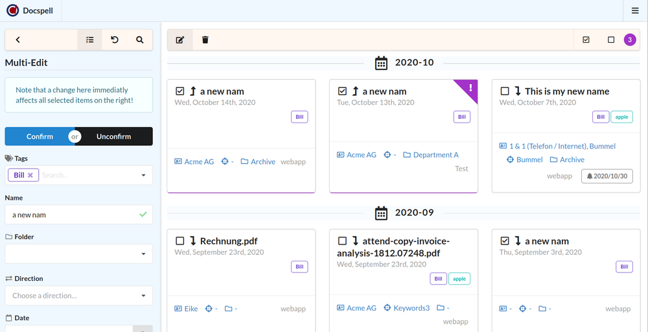Open the Folder dropdown
Viewport: 648px width, 332px height.
143,254
